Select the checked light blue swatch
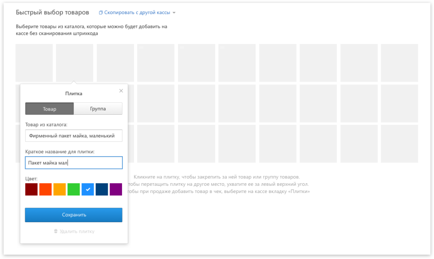 (x=88, y=189)
